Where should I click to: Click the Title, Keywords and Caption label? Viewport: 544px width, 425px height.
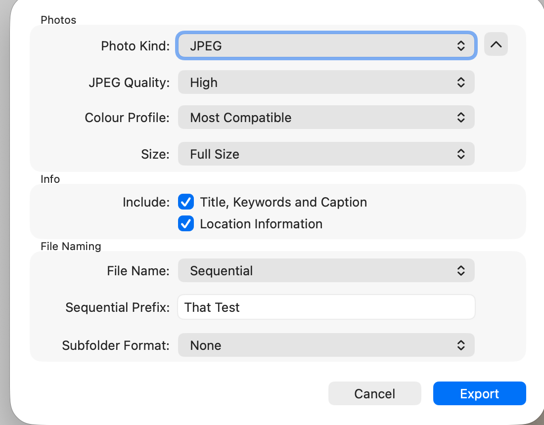point(283,202)
